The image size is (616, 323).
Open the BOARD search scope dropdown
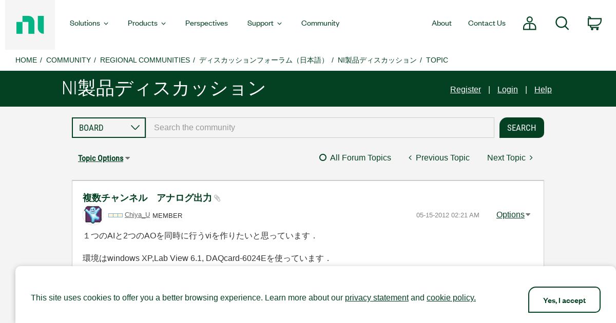(x=109, y=128)
